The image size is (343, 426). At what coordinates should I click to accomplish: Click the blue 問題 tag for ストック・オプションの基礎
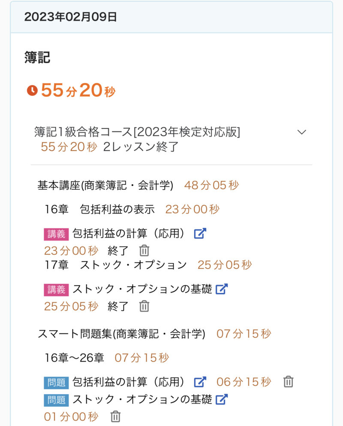click(56, 400)
